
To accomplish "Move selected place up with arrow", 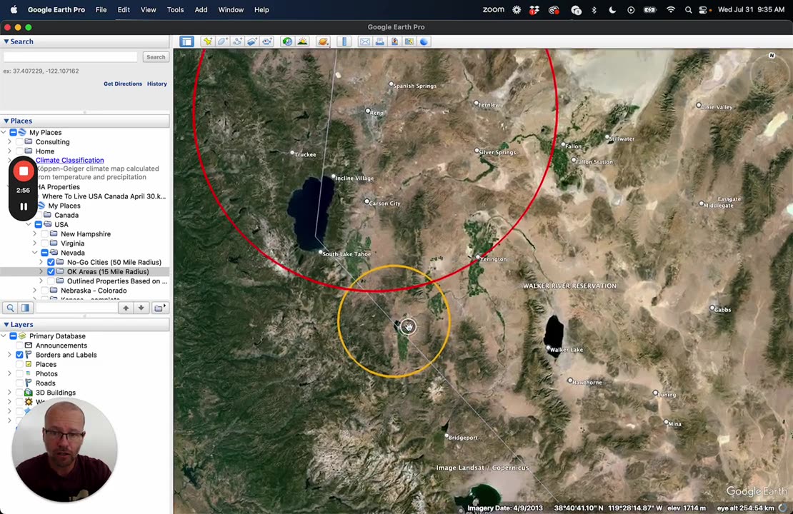I will point(126,308).
